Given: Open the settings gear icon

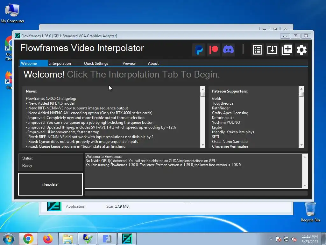Looking at the screenshot, I should (x=301, y=50).
